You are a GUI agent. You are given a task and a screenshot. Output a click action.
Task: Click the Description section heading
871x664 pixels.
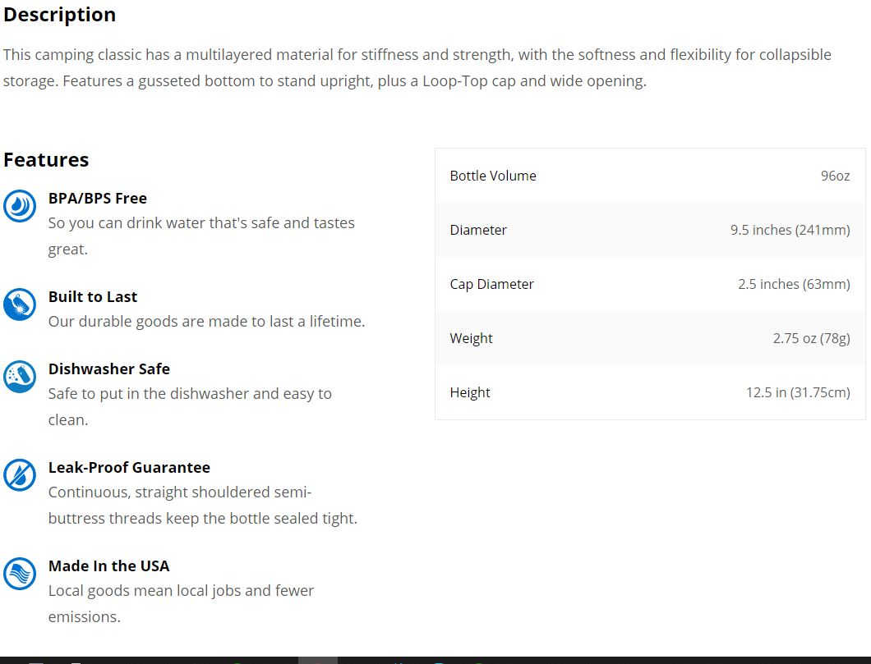pos(59,15)
